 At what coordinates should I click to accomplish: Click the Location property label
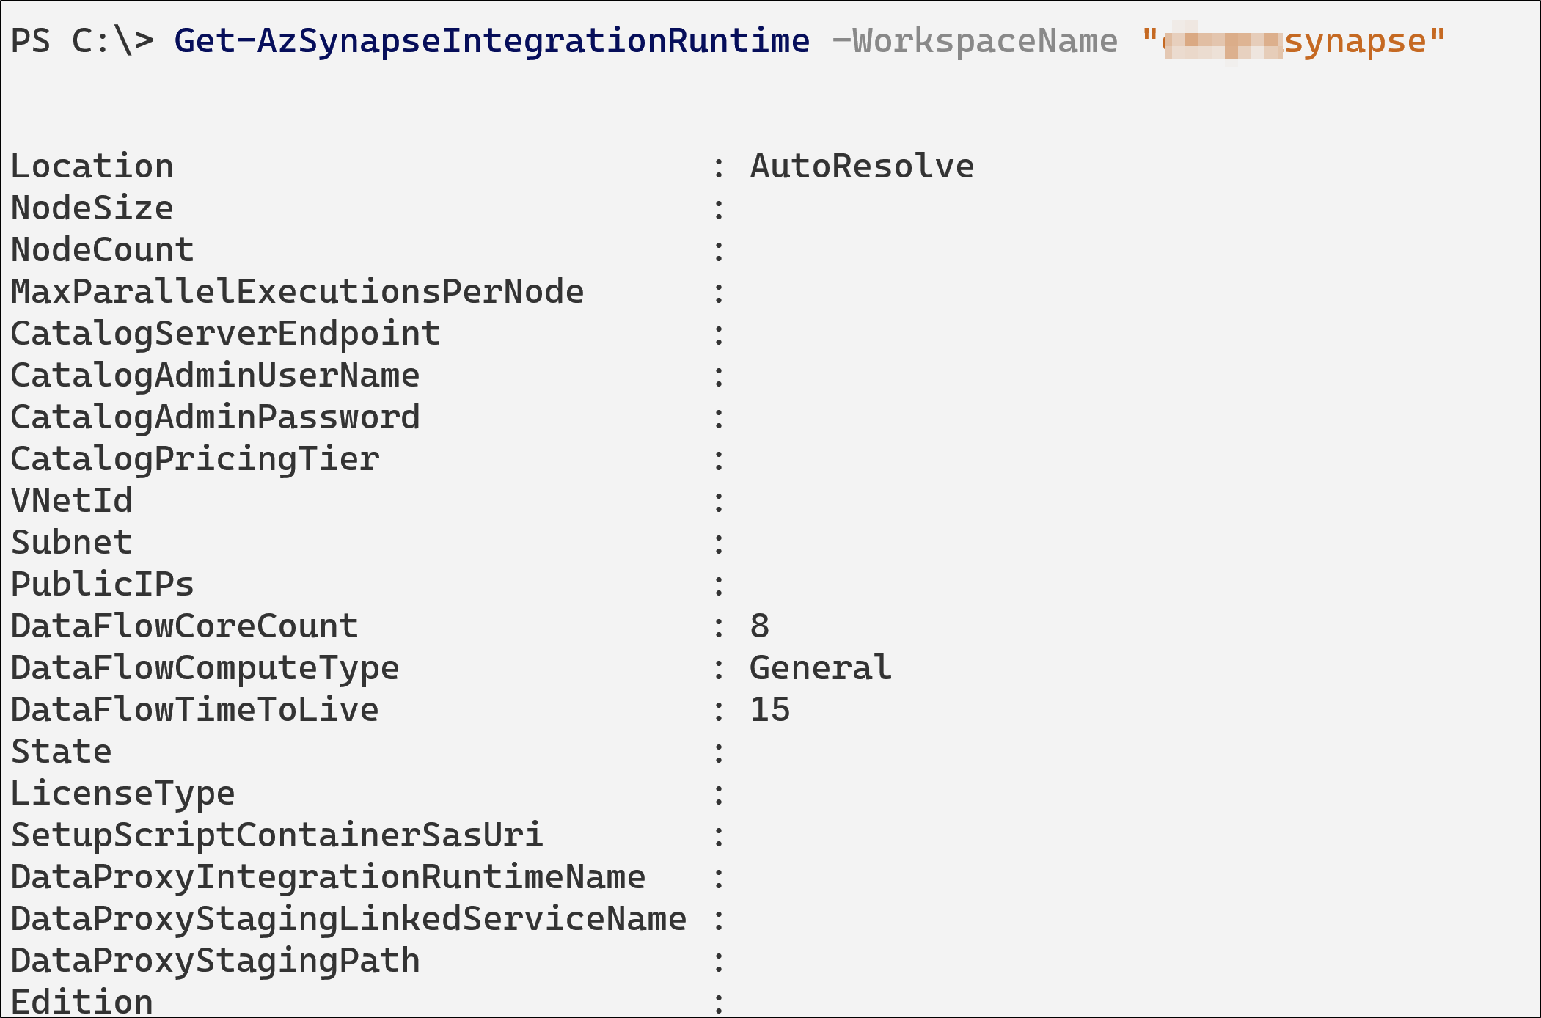coord(92,166)
